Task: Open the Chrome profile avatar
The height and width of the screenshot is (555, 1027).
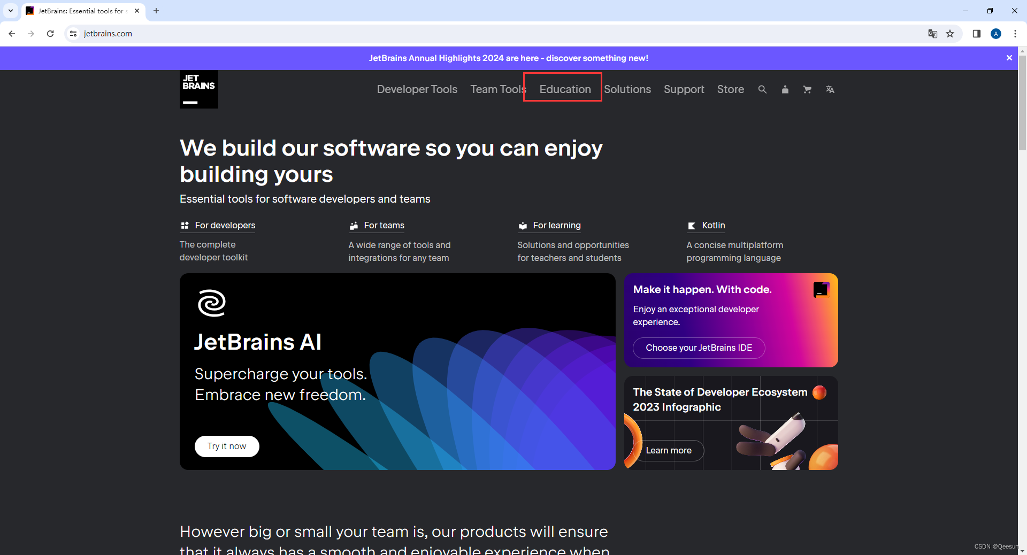Action: [x=996, y=34]
